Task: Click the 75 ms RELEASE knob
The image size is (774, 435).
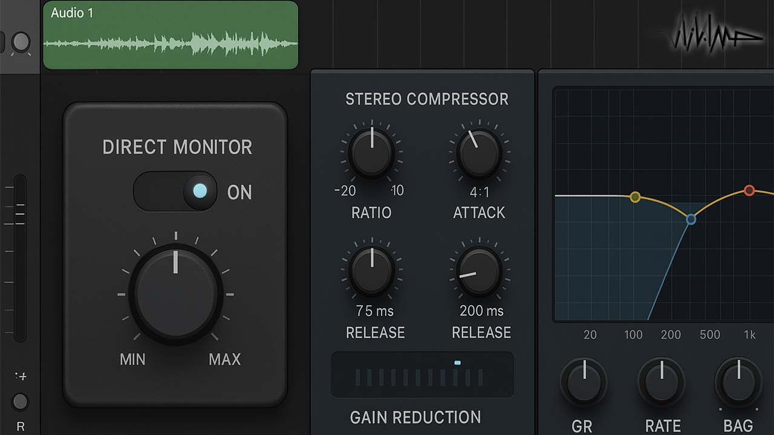Action: [x=372, y=271]
